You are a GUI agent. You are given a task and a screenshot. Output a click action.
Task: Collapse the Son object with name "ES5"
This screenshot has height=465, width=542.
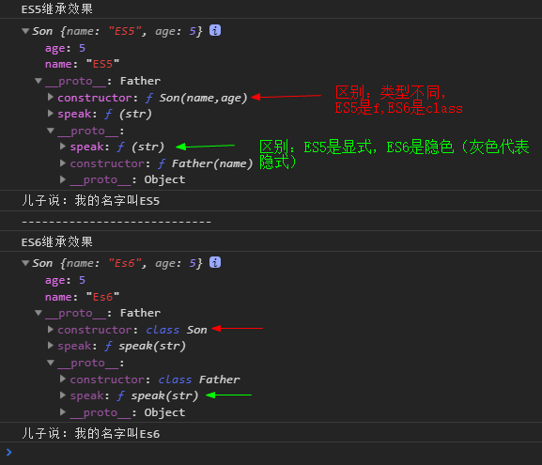[25, 31]
